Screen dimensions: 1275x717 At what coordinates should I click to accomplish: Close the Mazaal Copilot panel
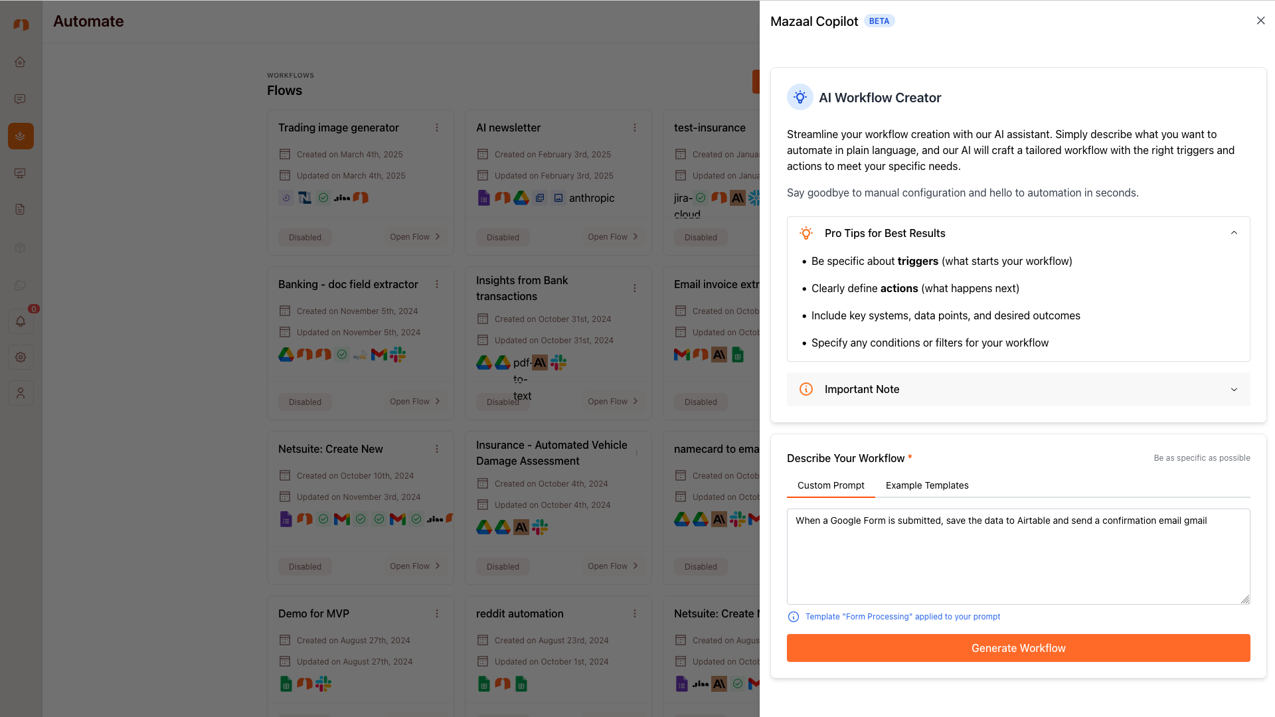coord(1260,21)
